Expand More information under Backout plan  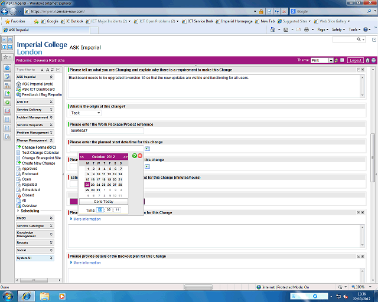85,262
